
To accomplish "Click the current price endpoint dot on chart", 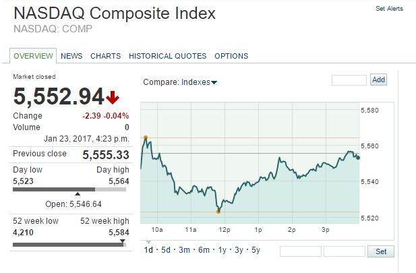I will [x=357, y=157].
